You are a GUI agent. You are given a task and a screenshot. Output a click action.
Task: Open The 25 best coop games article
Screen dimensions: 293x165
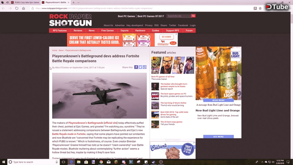click(x=171, y=122)
